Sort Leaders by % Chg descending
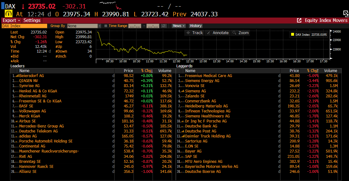Viewport: 349px width, 181px height. (x=147, y=71)
